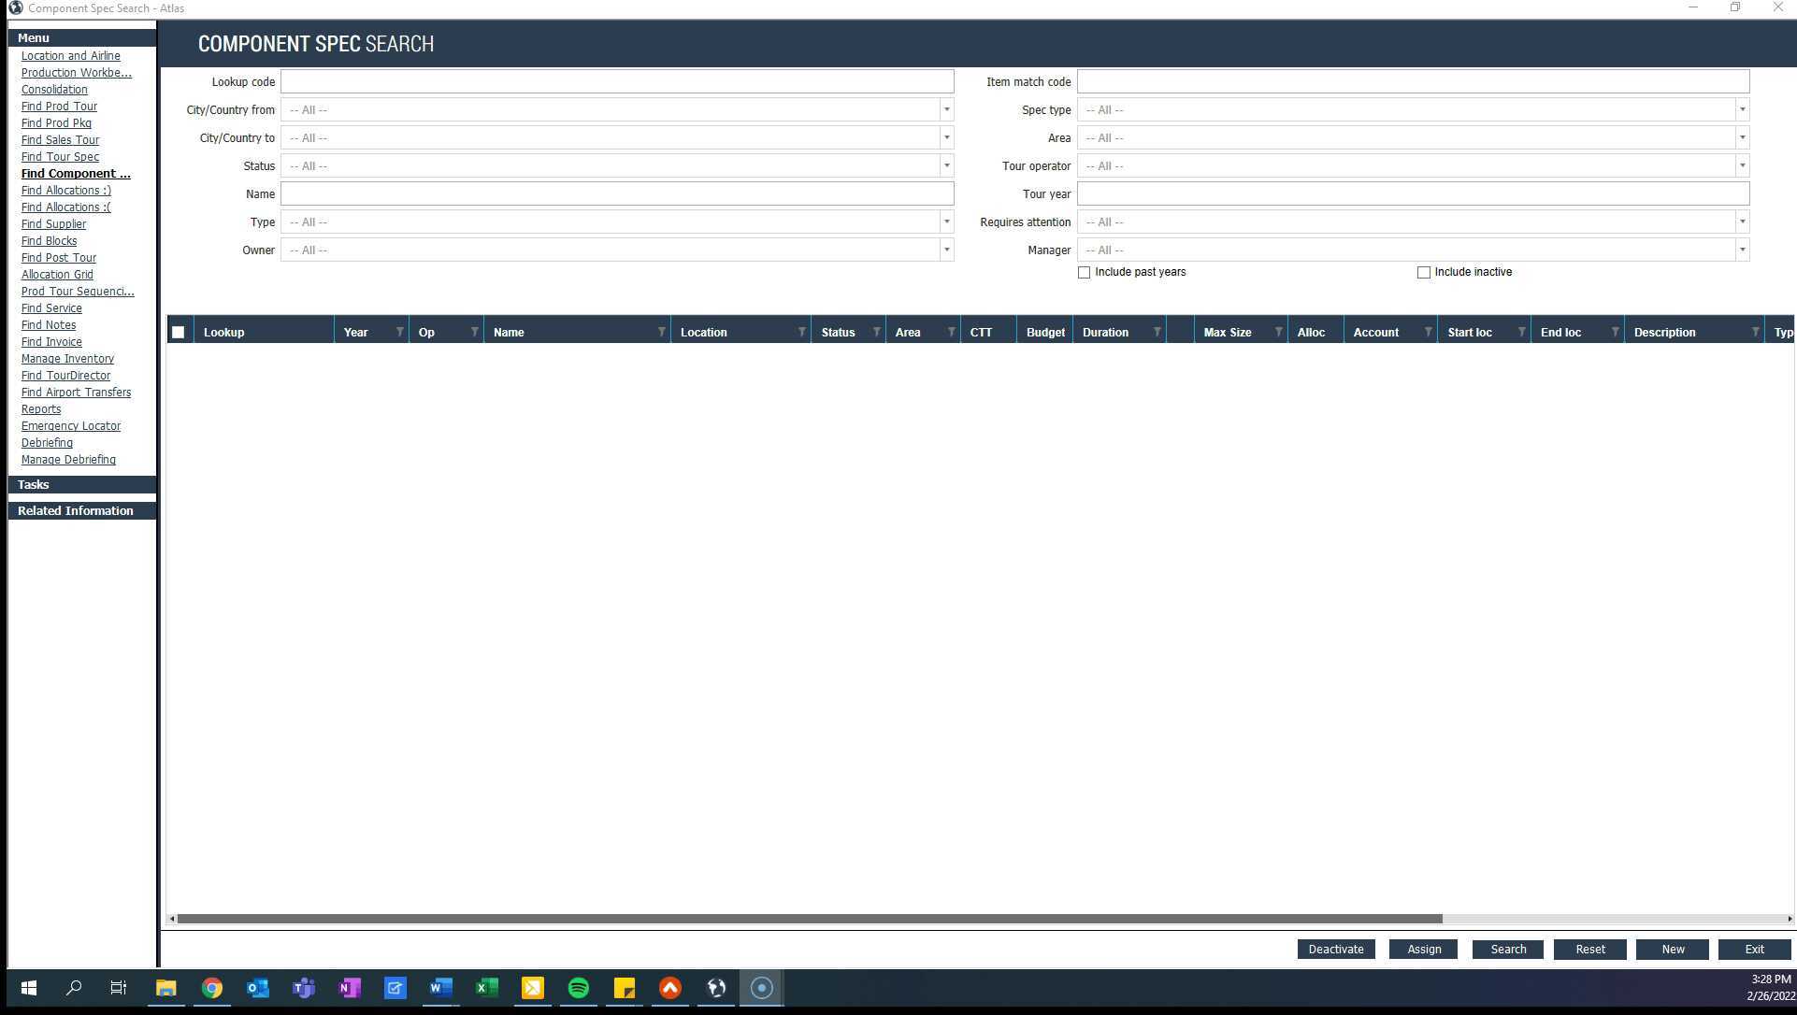Open Microsoft Excel from the taskbar
1797x1015 pixels.
click(486, 988)
